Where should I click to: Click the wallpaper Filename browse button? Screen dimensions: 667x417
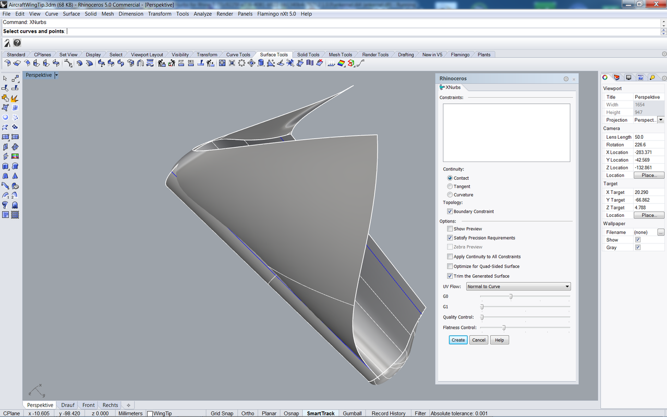click(x=661, y=232)
